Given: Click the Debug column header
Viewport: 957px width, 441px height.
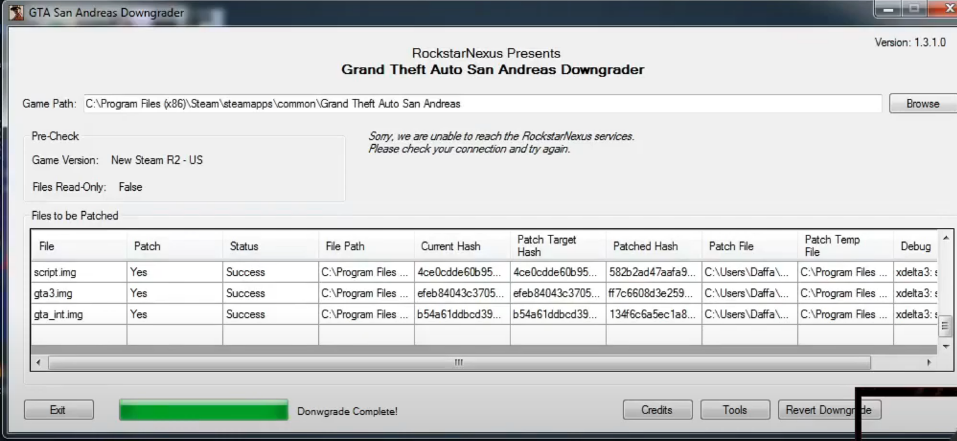Looking at the screenshot, I should coord(915,246).
